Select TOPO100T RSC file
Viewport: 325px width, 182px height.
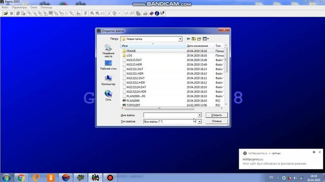[x=133, y=105]
